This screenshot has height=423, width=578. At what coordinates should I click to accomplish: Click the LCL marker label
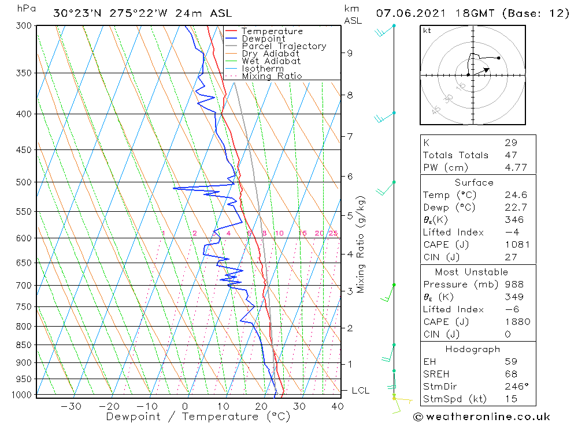361,391
